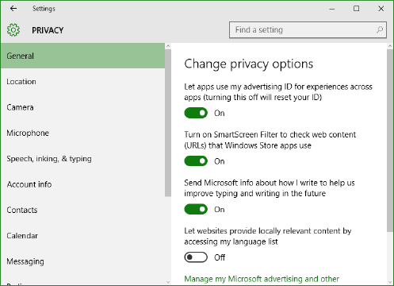Click the Find a setting search field
The height and width of the screenshot is (286, 394).
308,29
